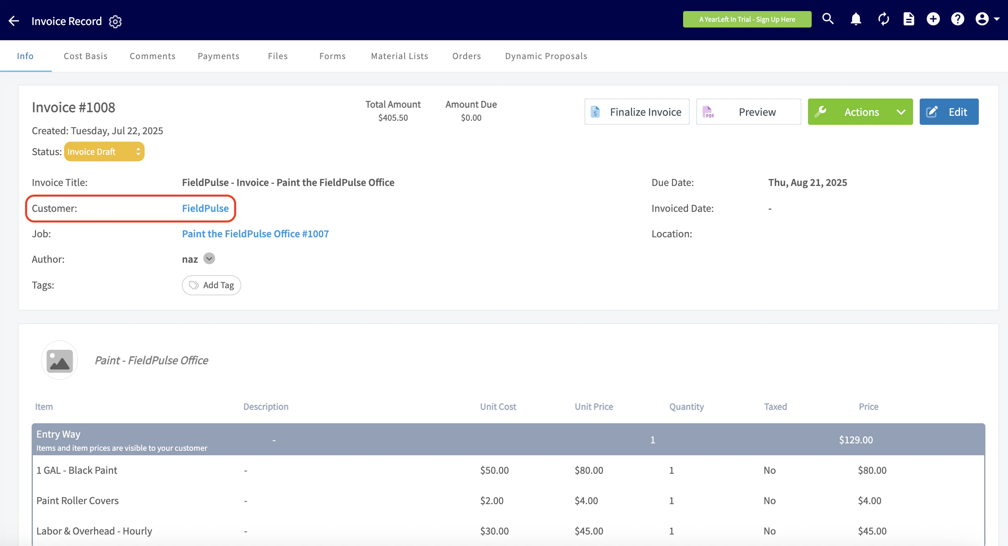Screen dimensions: 1008x546
Task: Open the document page icon in header
Action: 909,19
